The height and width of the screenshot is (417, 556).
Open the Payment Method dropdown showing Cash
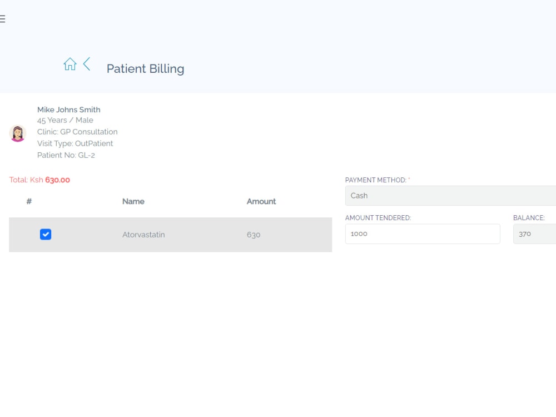click(x=450, y=196)
